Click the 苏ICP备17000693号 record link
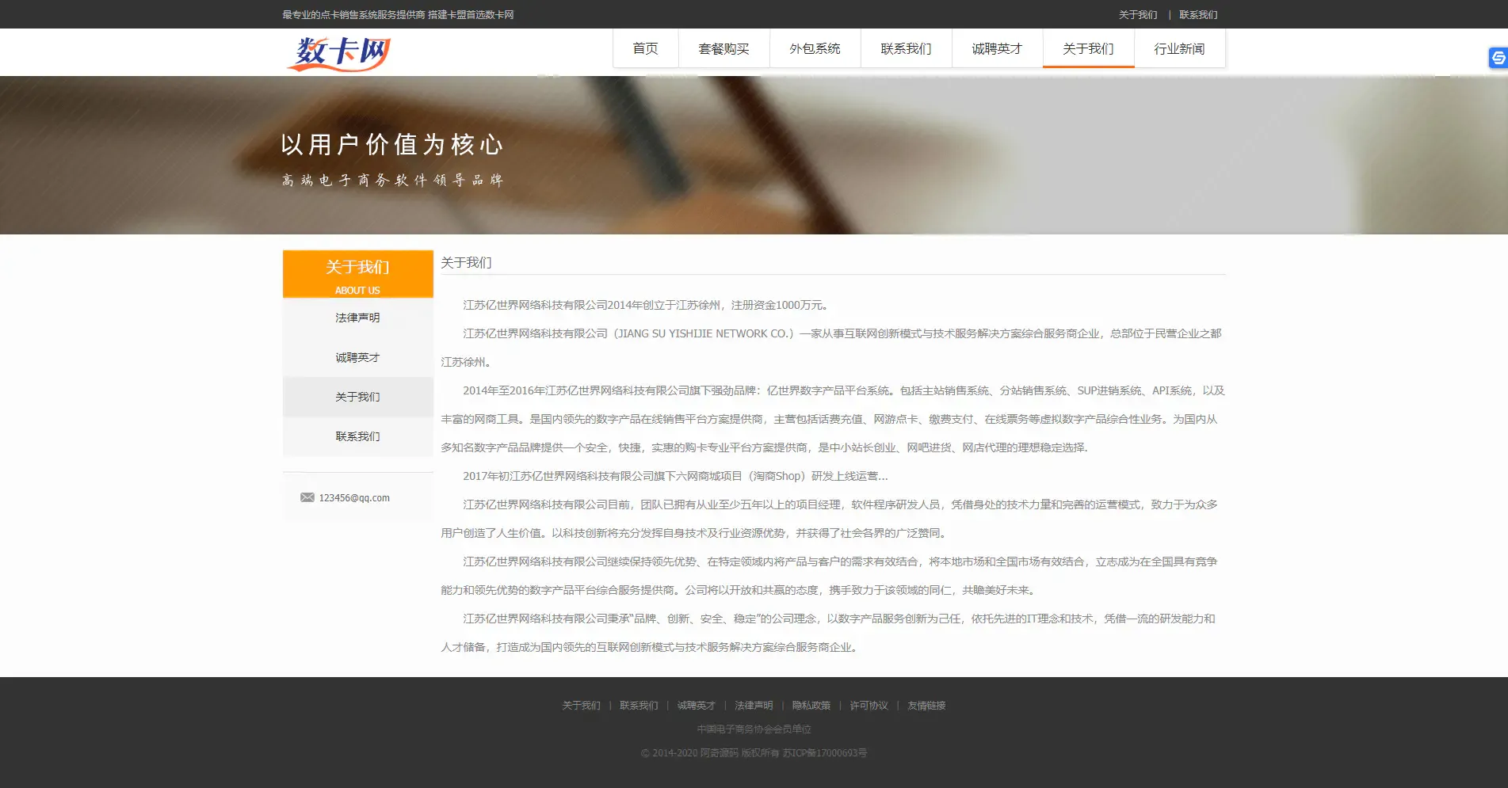Image resolution: width=1508 pixels, height=788 pixels. tap(824, 753)
